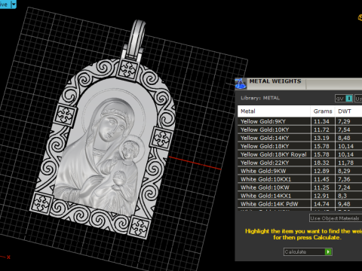362x271 pixels.
Task: Select the White Gold:14K PdW row
Action: [x=300, y=204]
